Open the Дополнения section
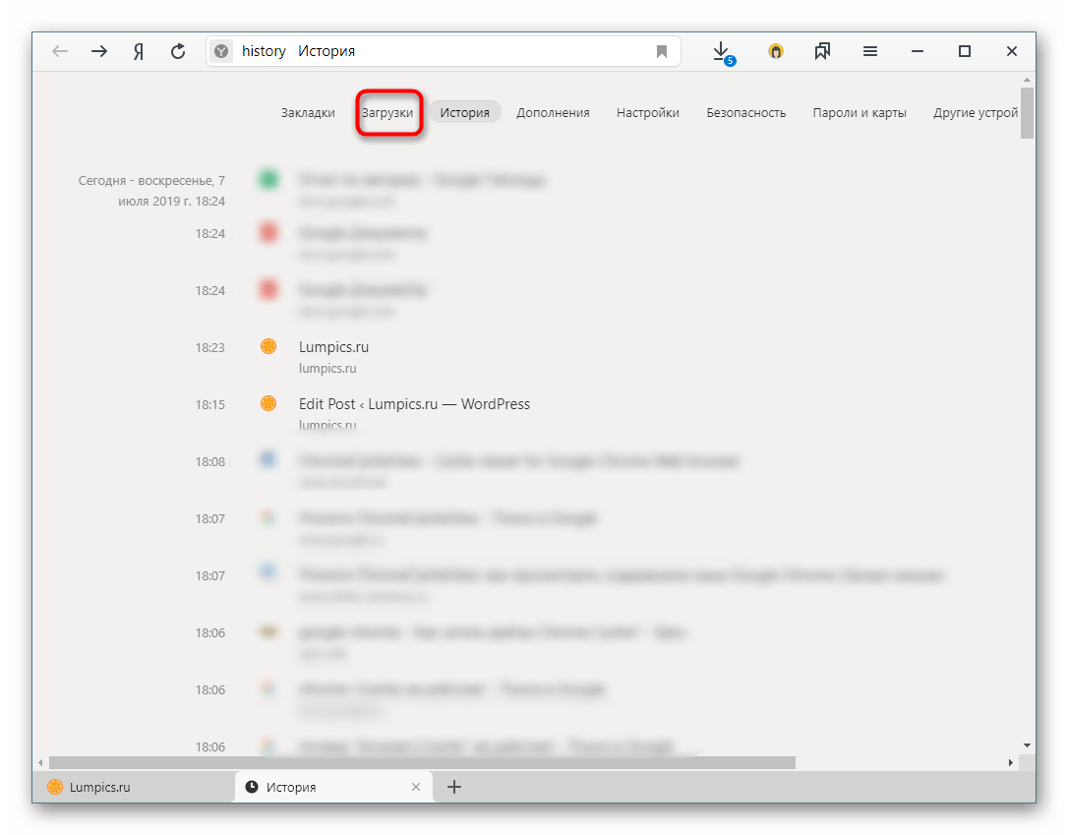1068x835 pixels. click(553, 113)
